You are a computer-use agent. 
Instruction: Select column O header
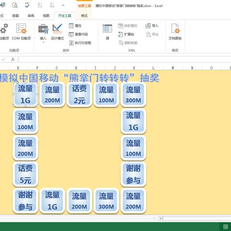pos(211,68)
